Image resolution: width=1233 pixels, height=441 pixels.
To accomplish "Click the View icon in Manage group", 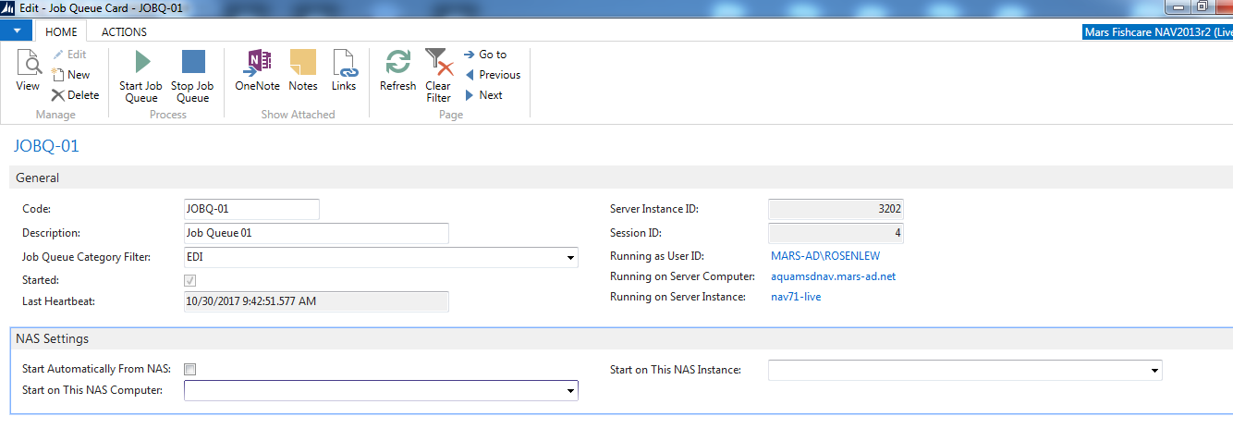I will pos(28,63).
